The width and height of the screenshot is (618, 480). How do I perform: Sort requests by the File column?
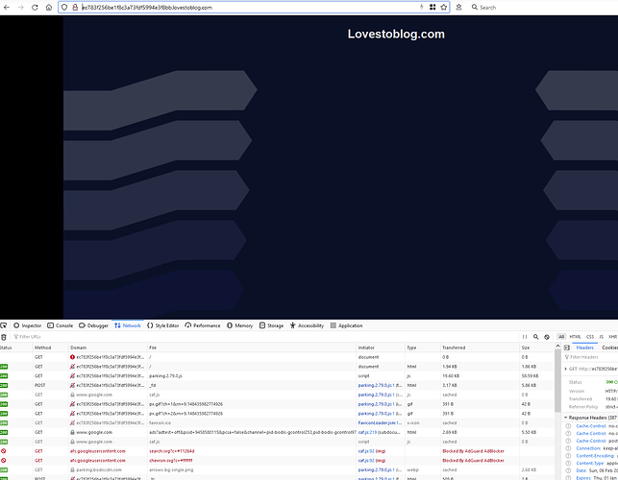pos(252,348)
